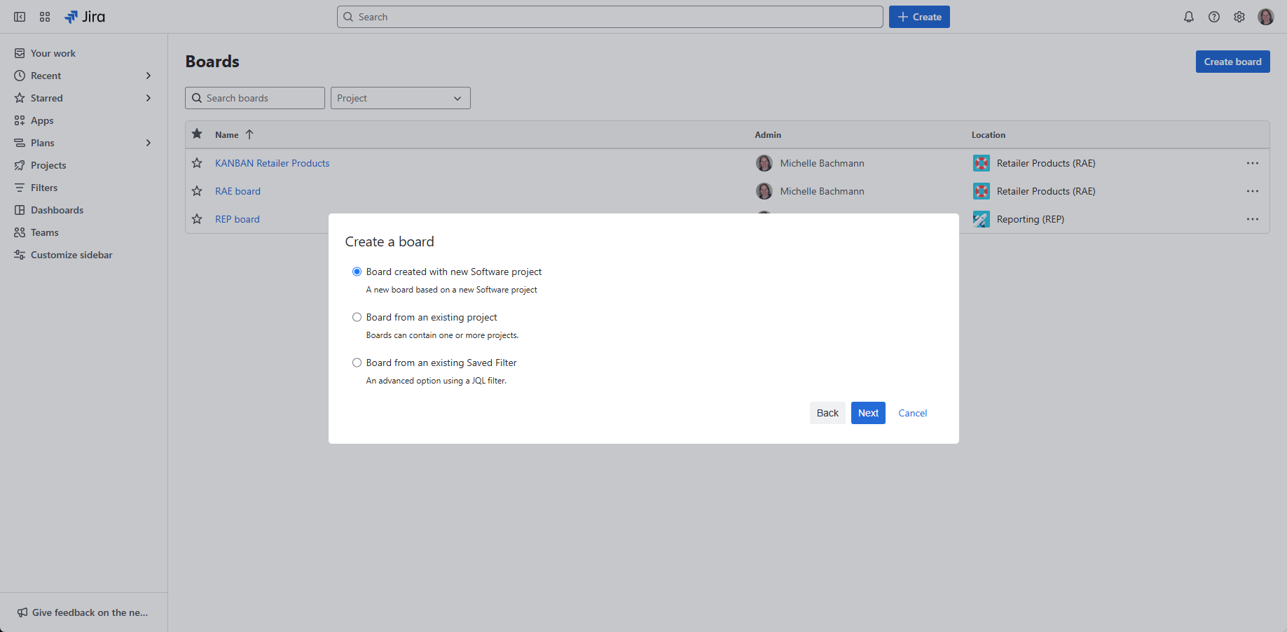The image size is (1287, 632).
Task: Click Next in the Create a board dialog
Action: point(868,413)
